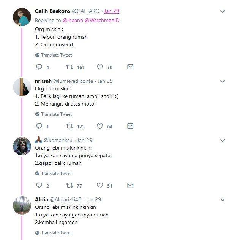Retweet Galih Baskoro's Org miskin tweet
Viewport: 240px width, 240px height.
pos(69,67)
